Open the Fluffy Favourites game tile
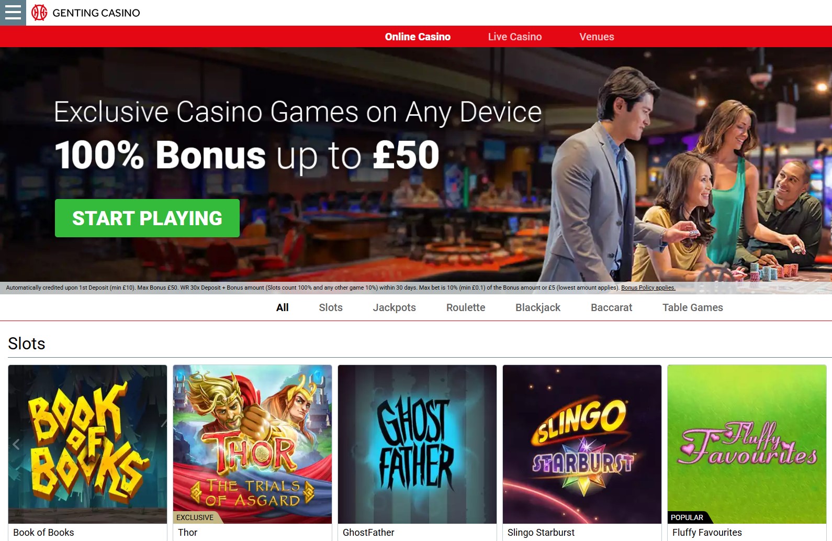The height and width of the screenshot is (541, 832). (747, 444)
